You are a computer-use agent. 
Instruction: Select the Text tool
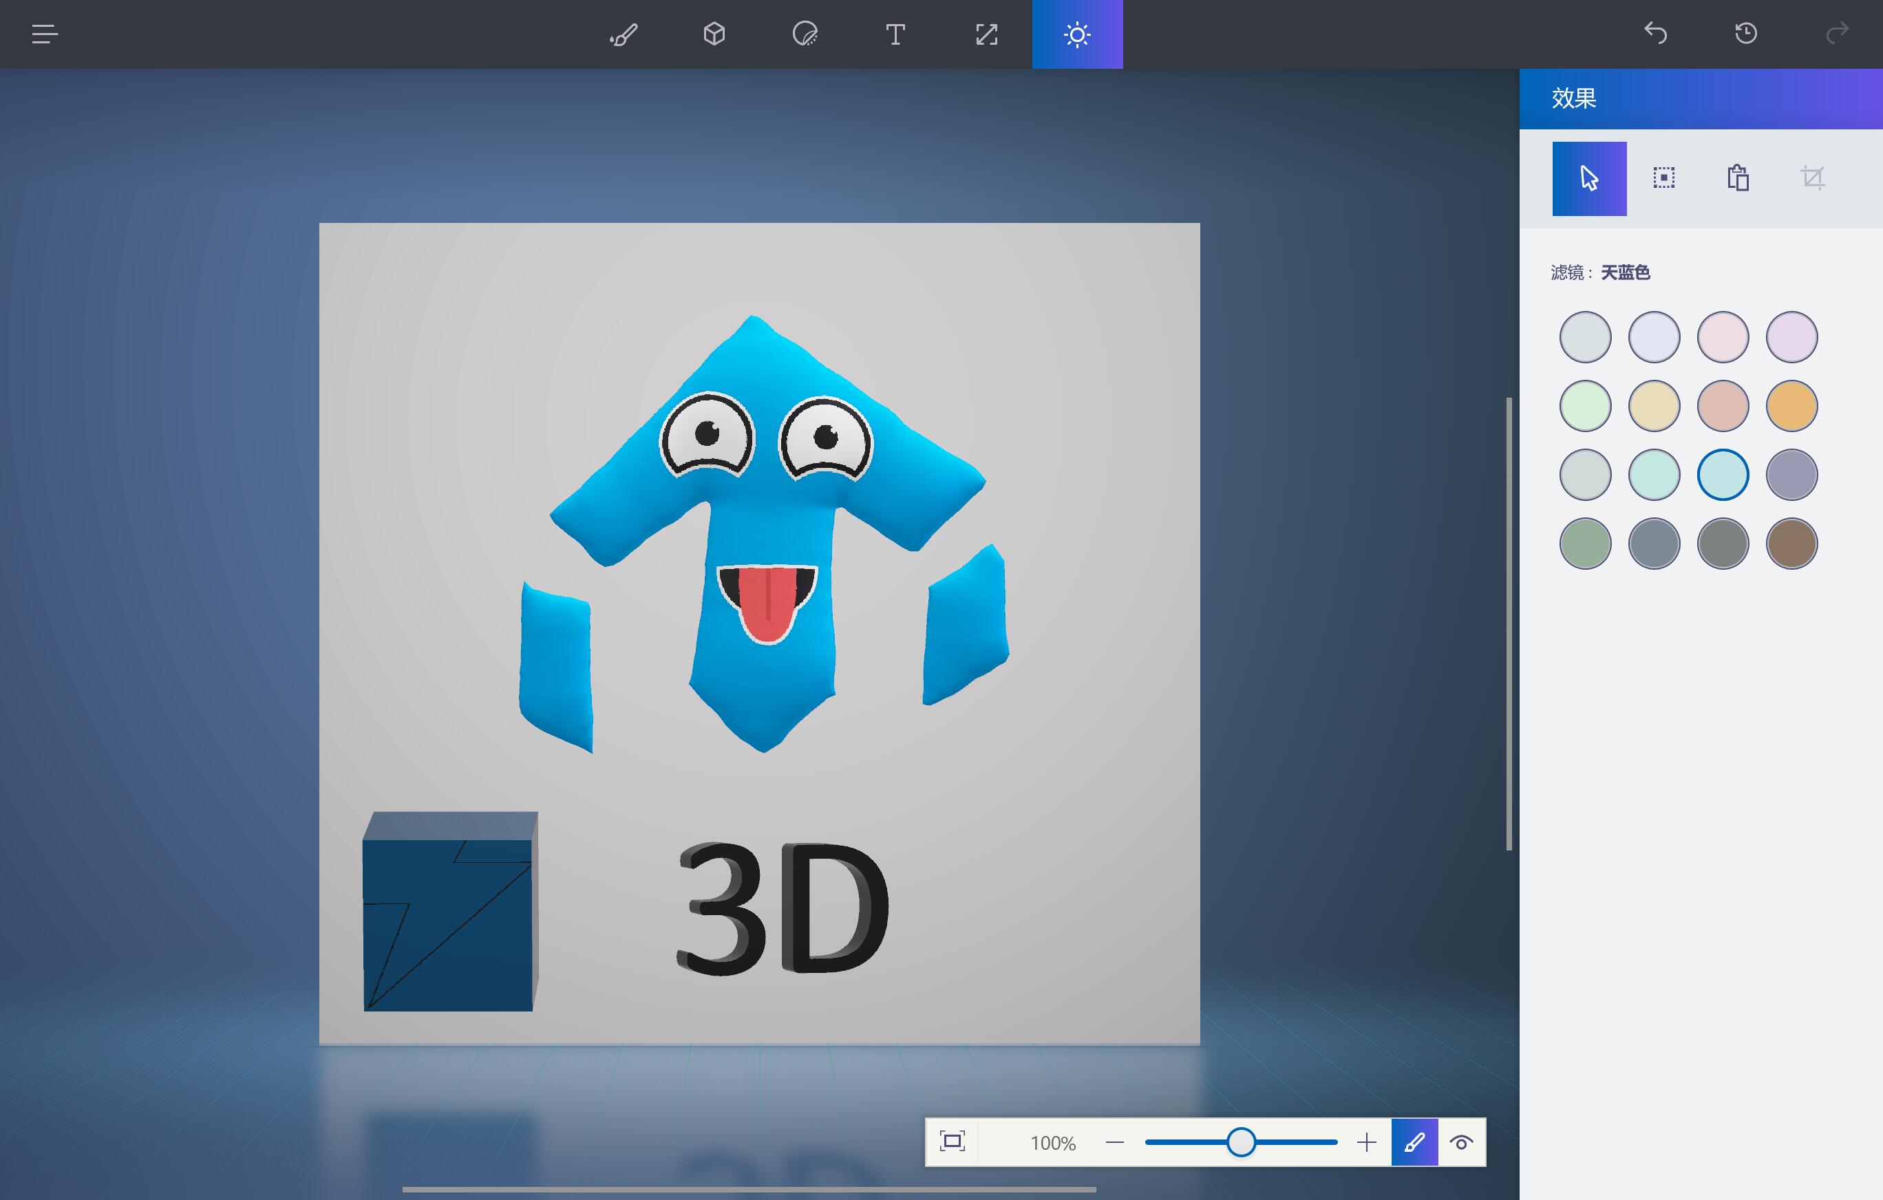[895, 34]
